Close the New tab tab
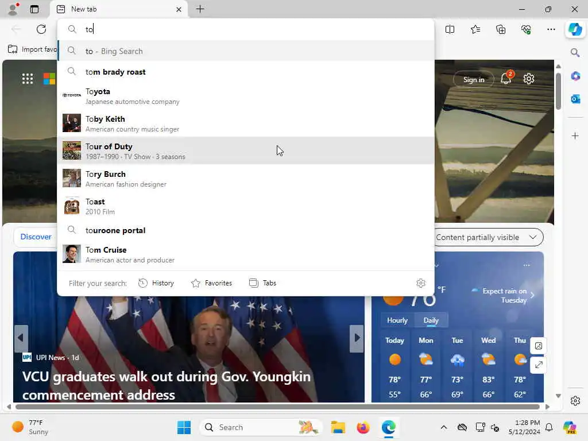Viewport: 588px width, 441px height. (179, 9)
